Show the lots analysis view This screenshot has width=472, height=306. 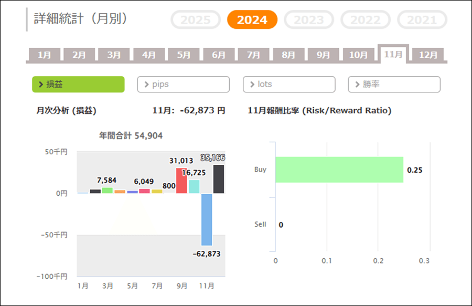pyautogui.click(x=289, y=85)
